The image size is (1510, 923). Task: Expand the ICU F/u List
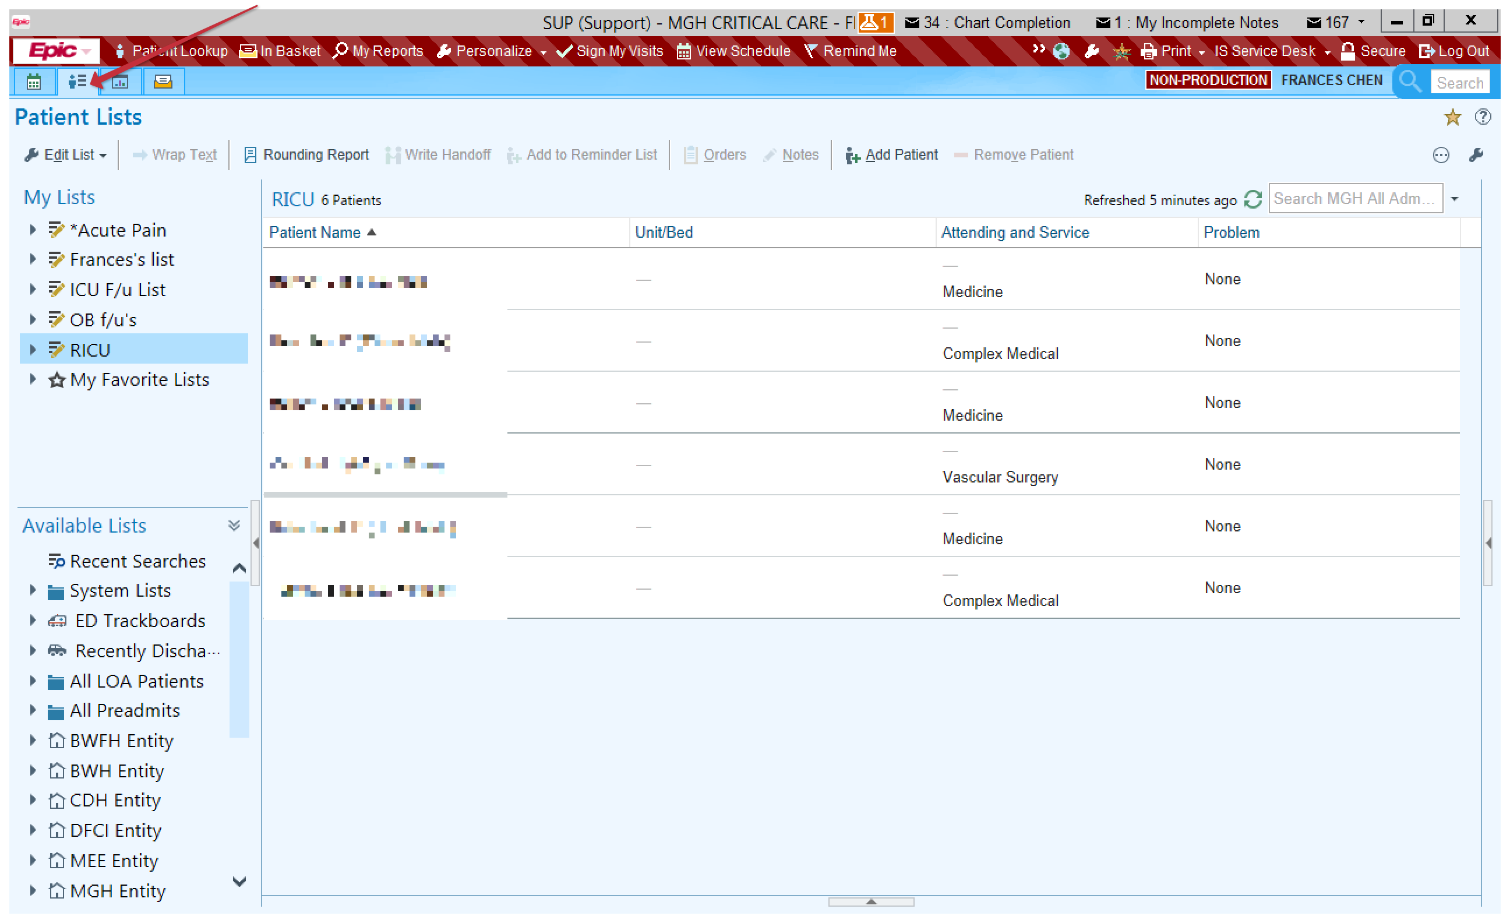(33, 289)
